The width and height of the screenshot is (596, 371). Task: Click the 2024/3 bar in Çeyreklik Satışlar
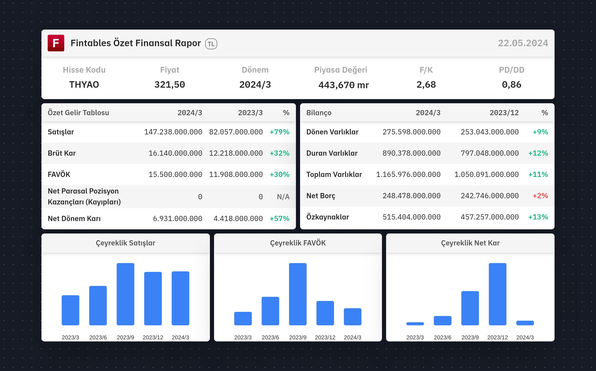180,298
